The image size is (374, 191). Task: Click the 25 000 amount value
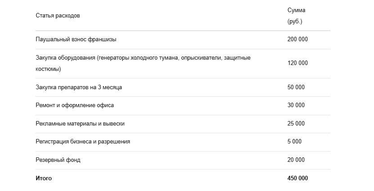tap(296, 123)
